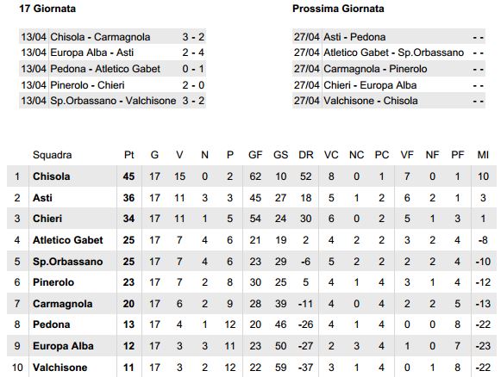Open Carmagnola in the standings
This screenshot has height=377, width=501.
pyautogui.click(x=63, y=304)
